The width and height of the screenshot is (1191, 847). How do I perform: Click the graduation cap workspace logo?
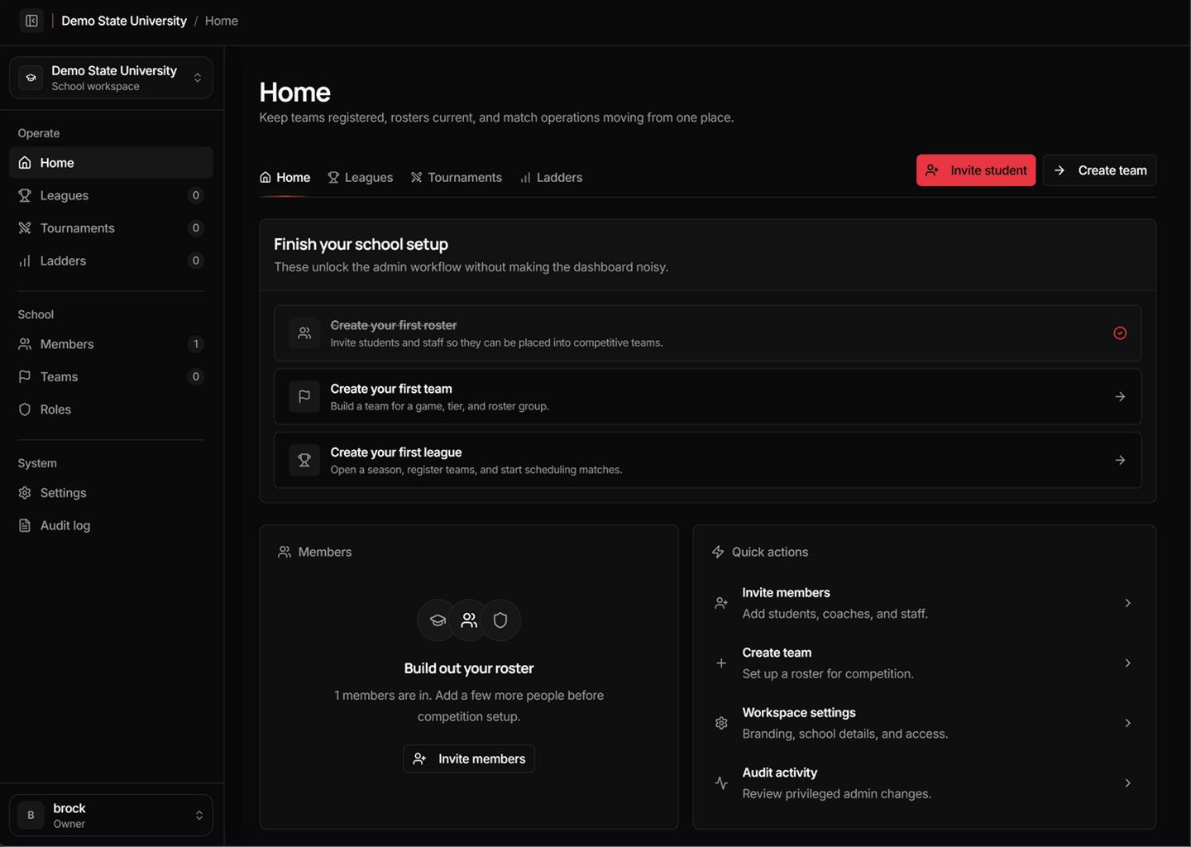click(x=31, y=78)
